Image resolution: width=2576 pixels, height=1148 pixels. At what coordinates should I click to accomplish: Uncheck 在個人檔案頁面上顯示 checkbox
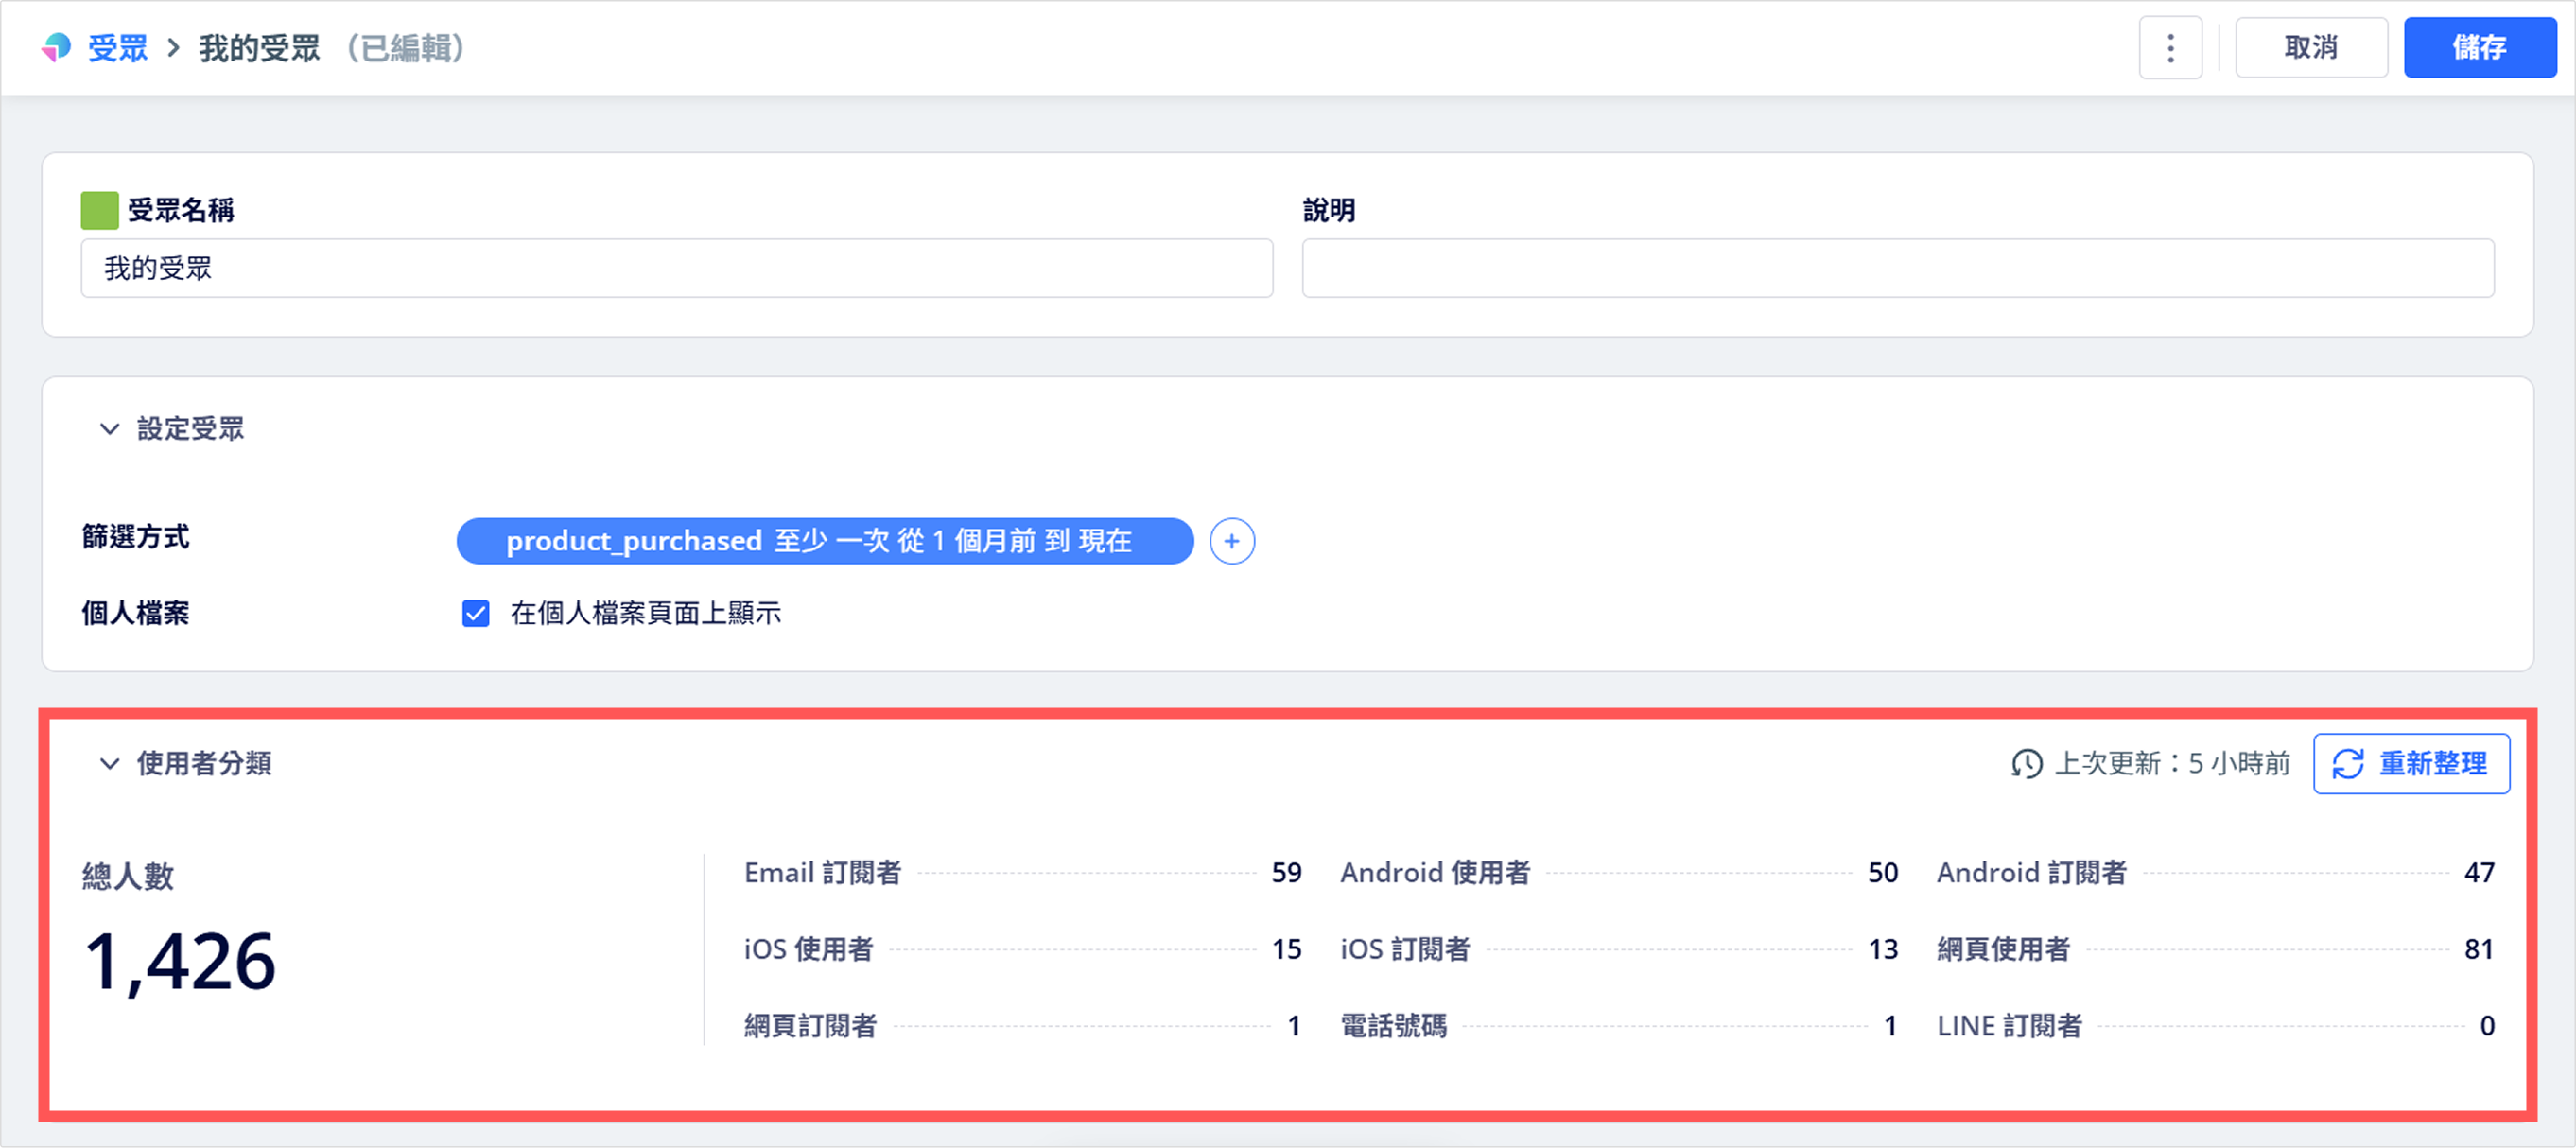pos(476,613)
